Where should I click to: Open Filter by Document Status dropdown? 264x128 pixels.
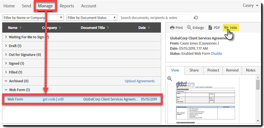tap(92, 18)
